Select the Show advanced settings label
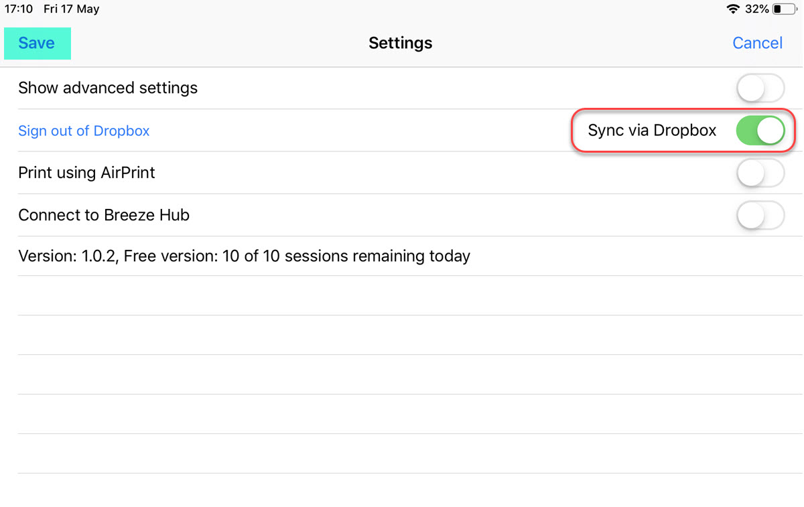The height and width of the screenshot is (507, 804). pos(108,88)
